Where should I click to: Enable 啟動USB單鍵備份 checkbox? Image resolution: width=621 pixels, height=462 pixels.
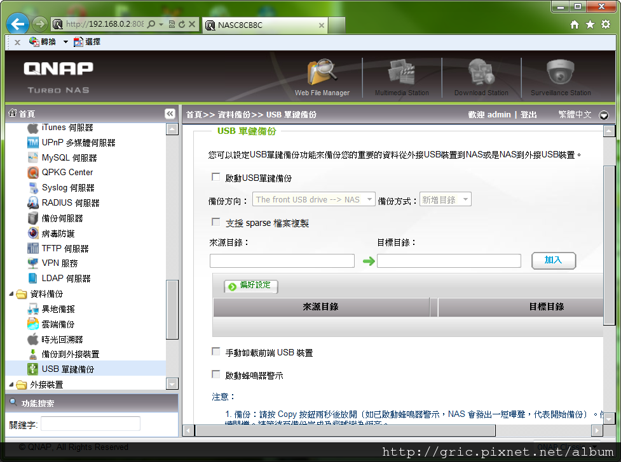[x=216, y=177]
